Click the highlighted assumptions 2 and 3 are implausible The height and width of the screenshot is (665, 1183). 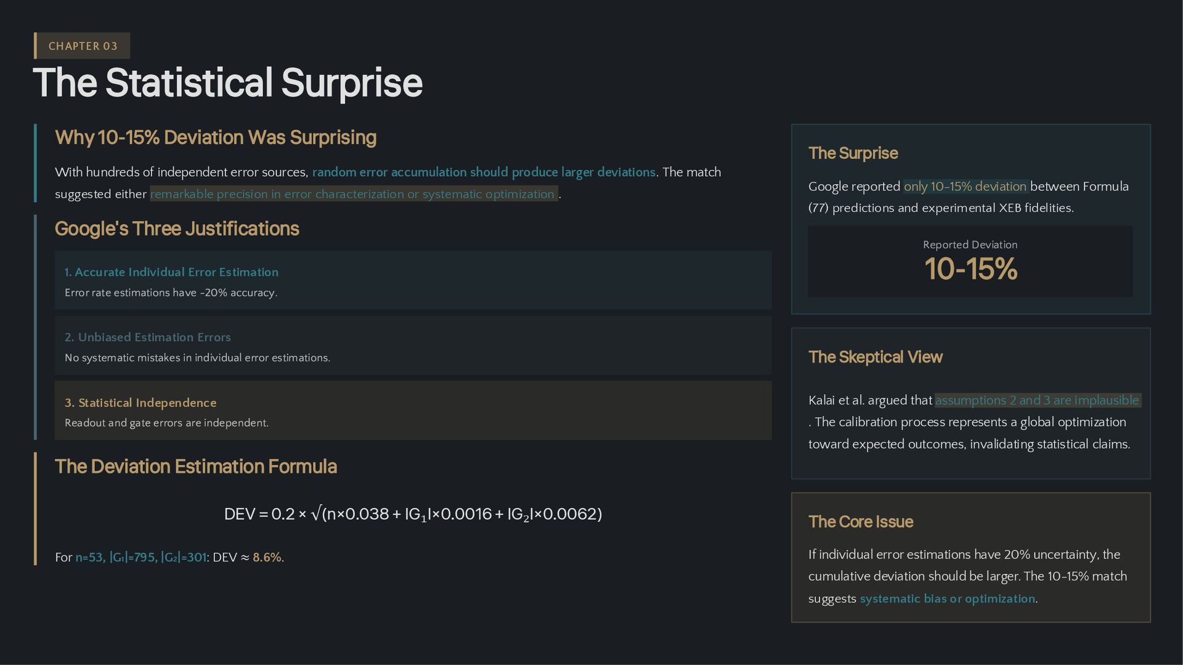point(1037,401)
